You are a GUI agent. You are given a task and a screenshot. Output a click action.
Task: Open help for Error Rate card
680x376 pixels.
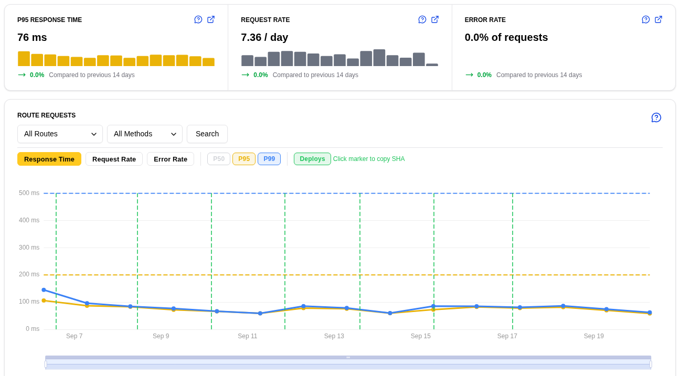click(646, 19)
